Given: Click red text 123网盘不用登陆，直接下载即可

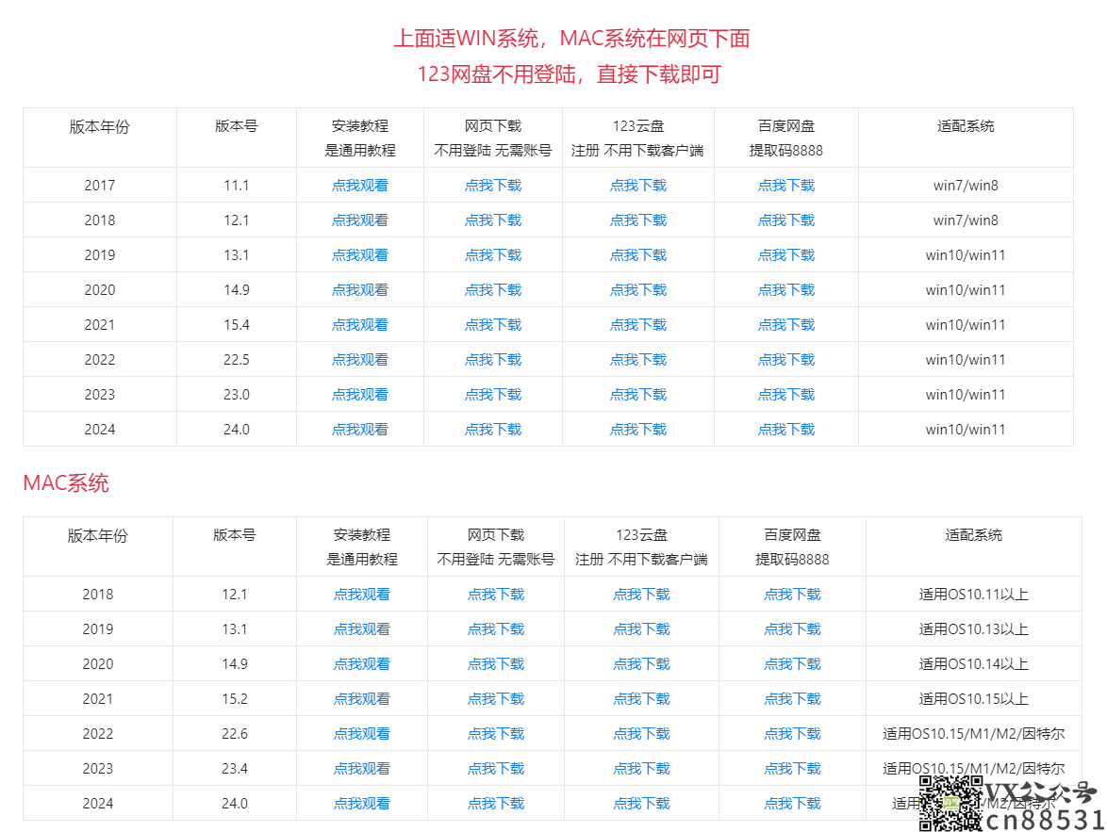Looking at the screenshot, I should tap(569, 74).
